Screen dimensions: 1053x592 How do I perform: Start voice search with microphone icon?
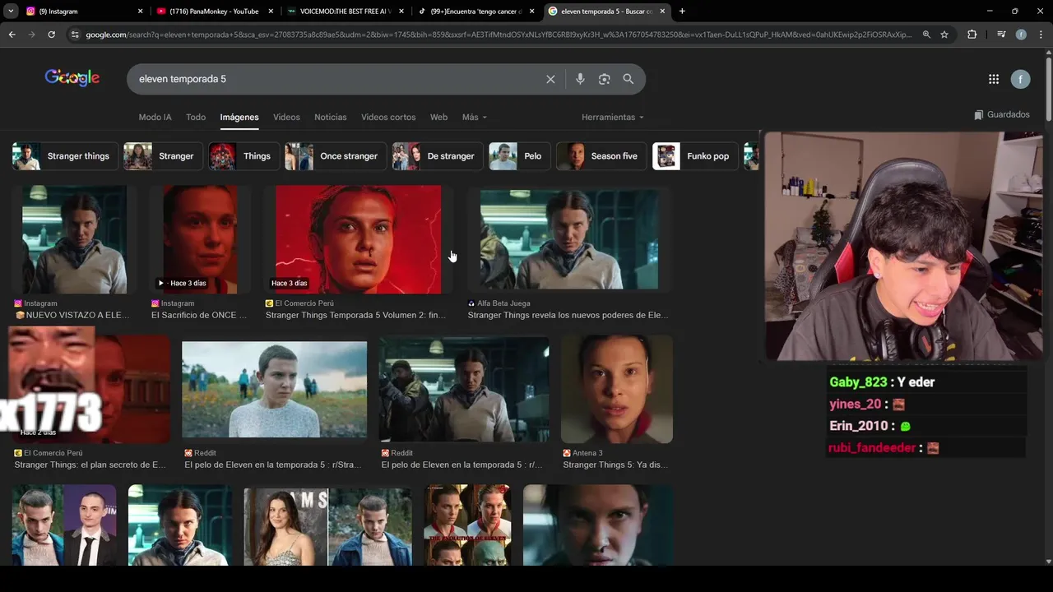(580, 79)
